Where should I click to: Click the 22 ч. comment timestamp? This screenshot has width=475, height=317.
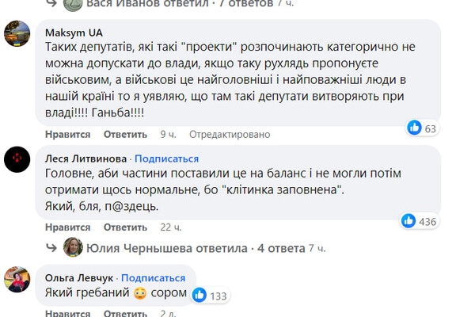tap(171, 227)
